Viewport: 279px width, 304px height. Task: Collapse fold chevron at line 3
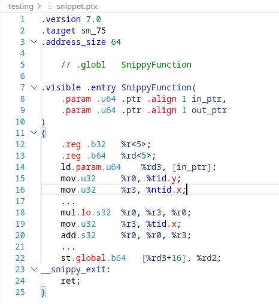click(x=34, y=42)
